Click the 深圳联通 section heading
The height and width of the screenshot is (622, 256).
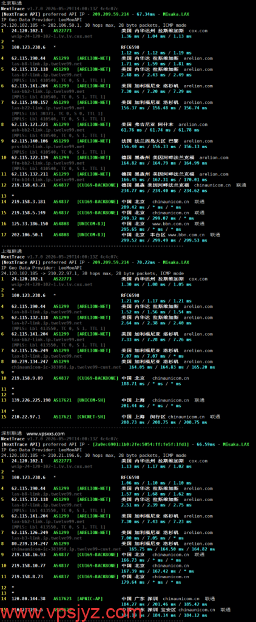[x=12, y=434]
